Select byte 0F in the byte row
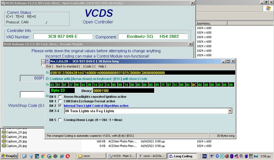 coord(65,85)
